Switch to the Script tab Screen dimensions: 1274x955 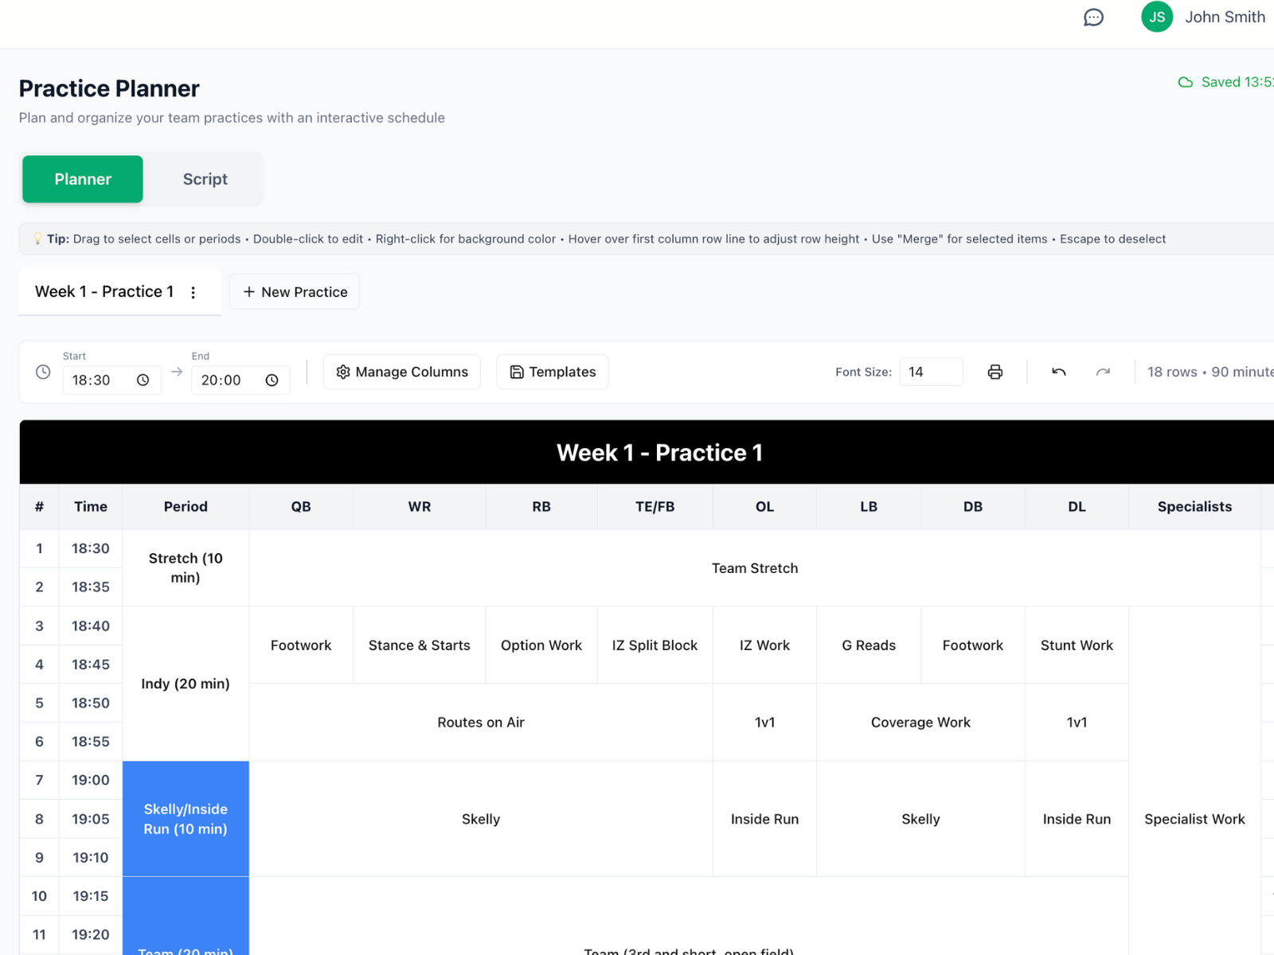pos(205,179)
